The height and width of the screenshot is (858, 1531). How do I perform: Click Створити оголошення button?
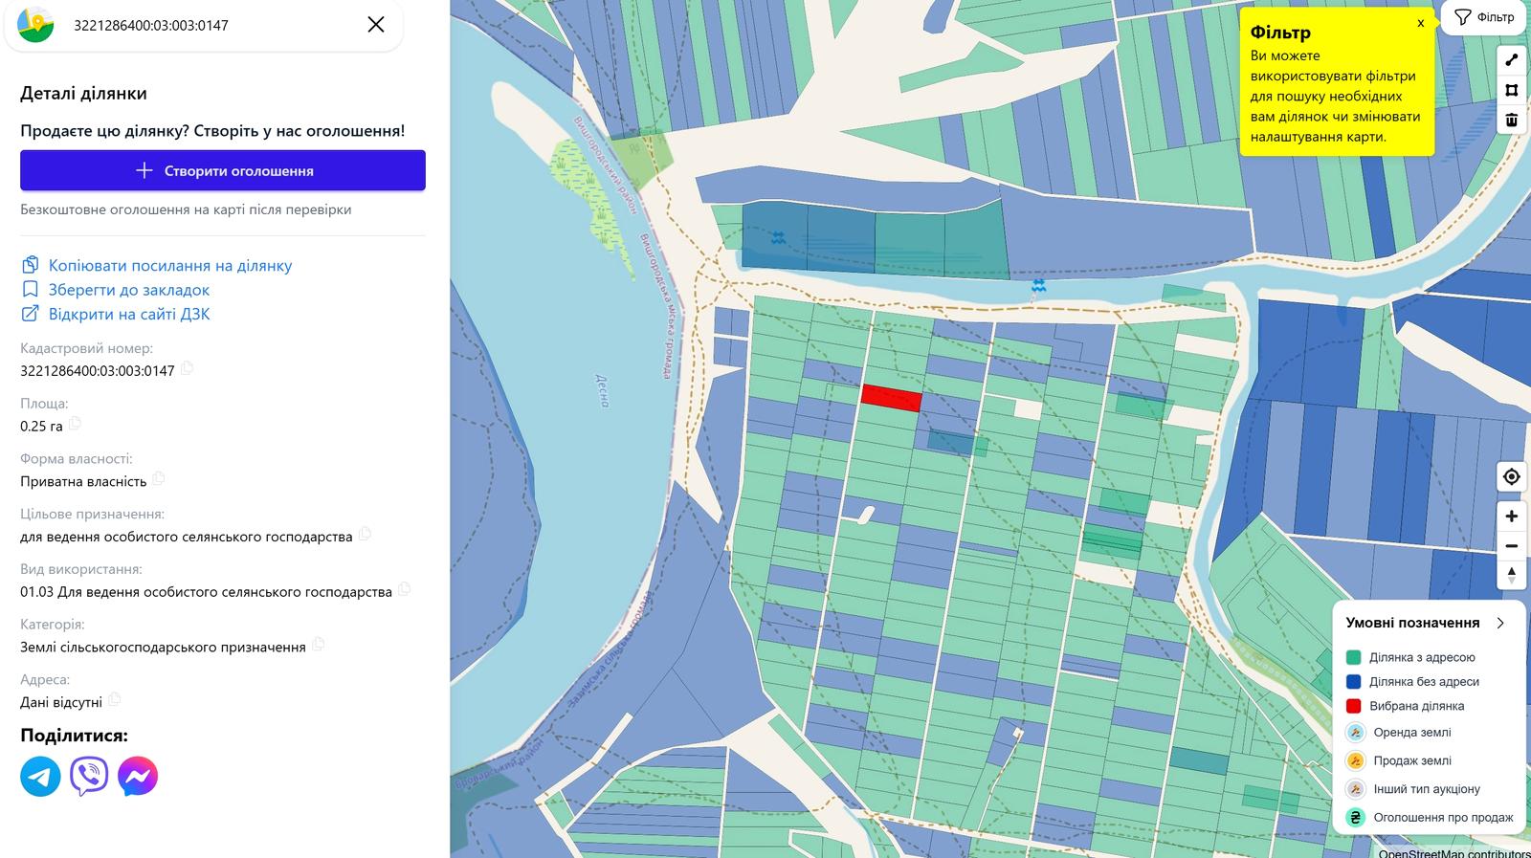point(223,170)
